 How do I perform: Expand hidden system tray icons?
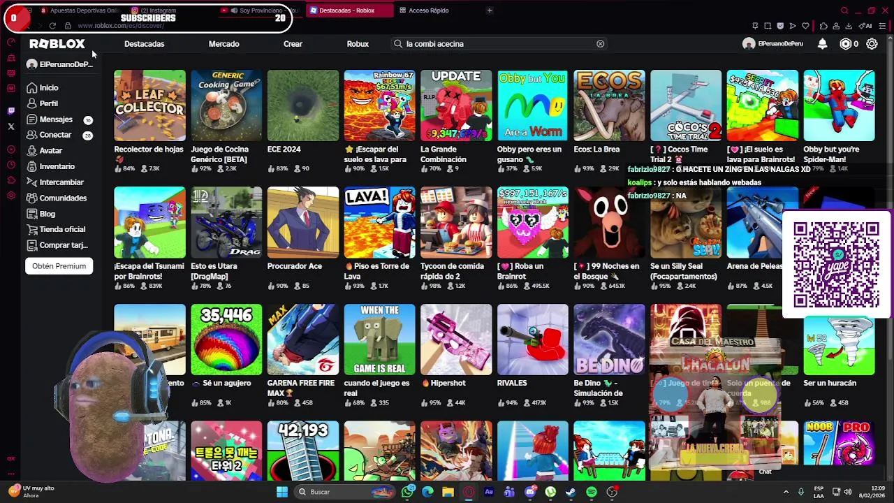coord(786,492)
